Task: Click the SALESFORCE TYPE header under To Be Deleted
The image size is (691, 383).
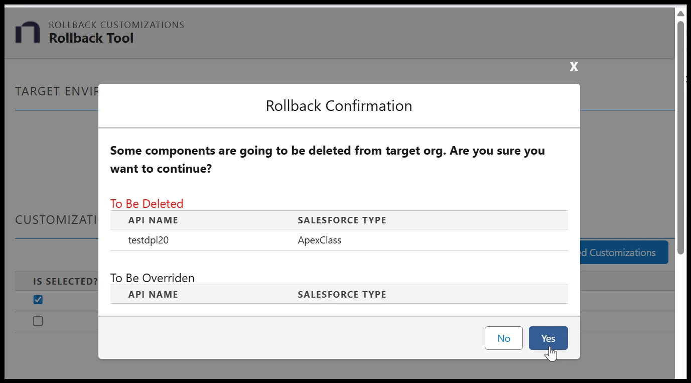Action: (x=342, y=220)
